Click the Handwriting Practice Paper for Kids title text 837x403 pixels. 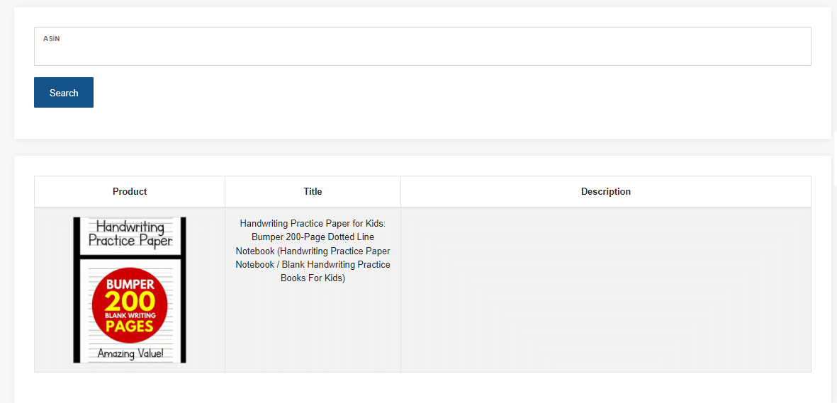tap(313, 251)
